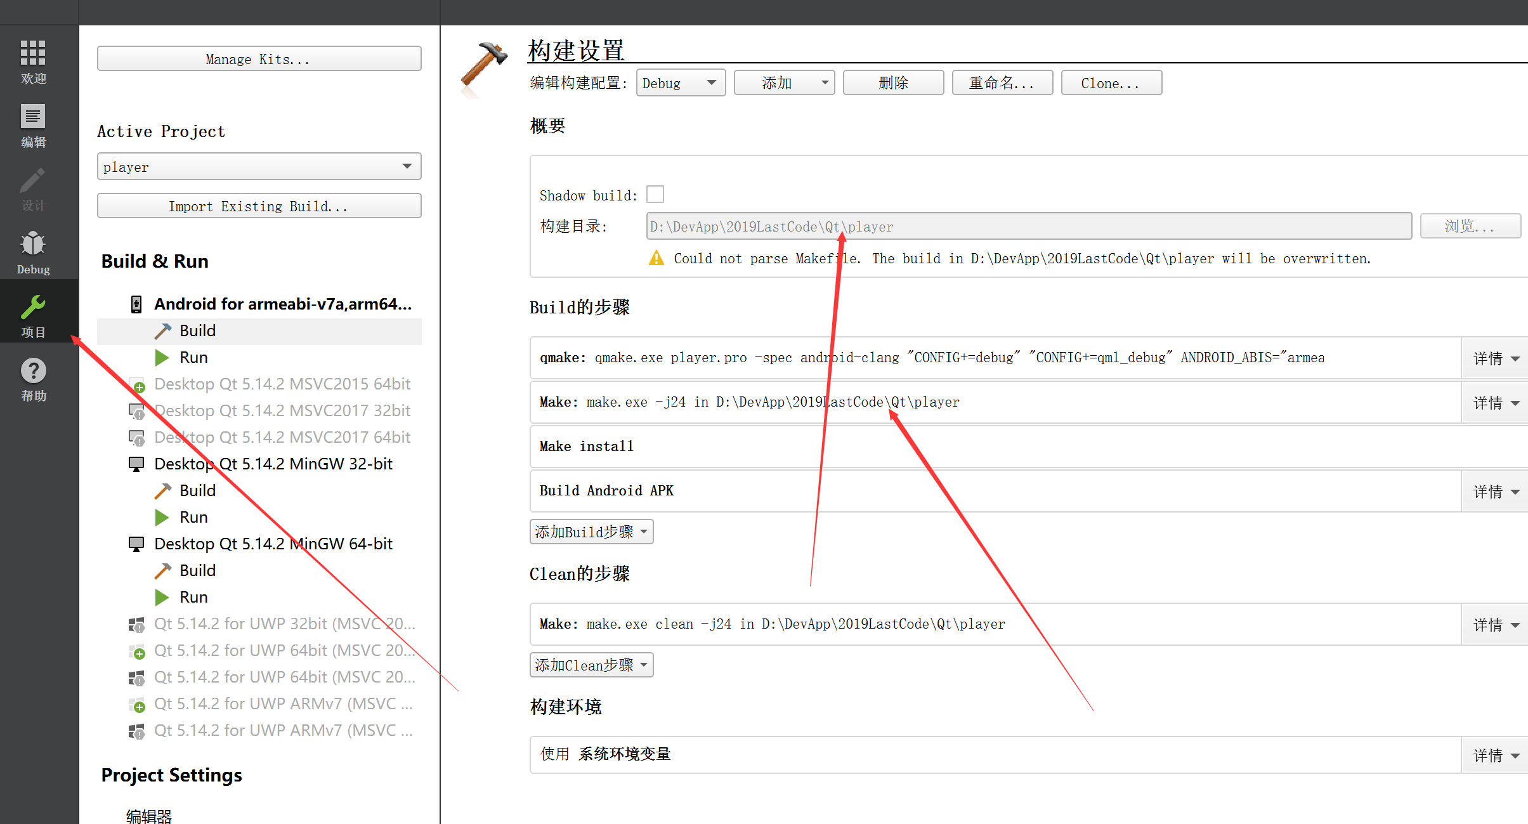Click the UWP 32bit kit icon
The width and height of the screenshot is (1528, 824).
pos(136,625)
